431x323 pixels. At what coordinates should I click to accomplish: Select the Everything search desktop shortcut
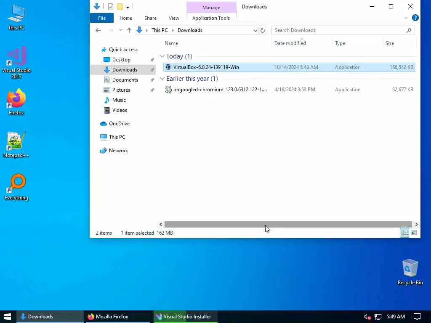(x=16, y=187)
